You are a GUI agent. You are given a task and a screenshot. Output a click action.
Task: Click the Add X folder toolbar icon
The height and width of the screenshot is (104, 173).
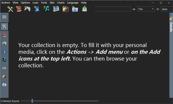point(75,9)
